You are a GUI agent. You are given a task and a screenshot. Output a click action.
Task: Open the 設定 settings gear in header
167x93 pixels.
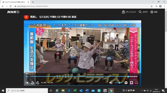click(154, 12)
